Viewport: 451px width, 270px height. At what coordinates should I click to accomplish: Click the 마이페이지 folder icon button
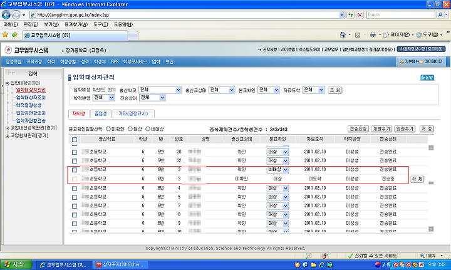[431, 61]
